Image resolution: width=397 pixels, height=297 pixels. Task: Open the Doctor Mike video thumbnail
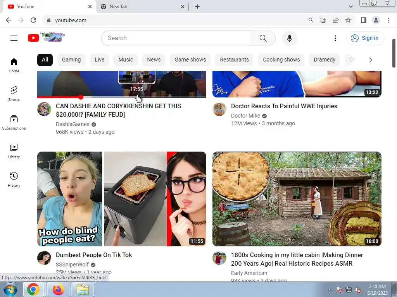[x=297, y=84]
